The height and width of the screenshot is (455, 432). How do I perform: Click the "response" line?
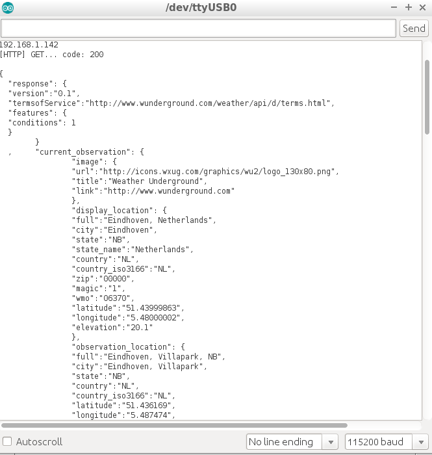coord(38,84)
